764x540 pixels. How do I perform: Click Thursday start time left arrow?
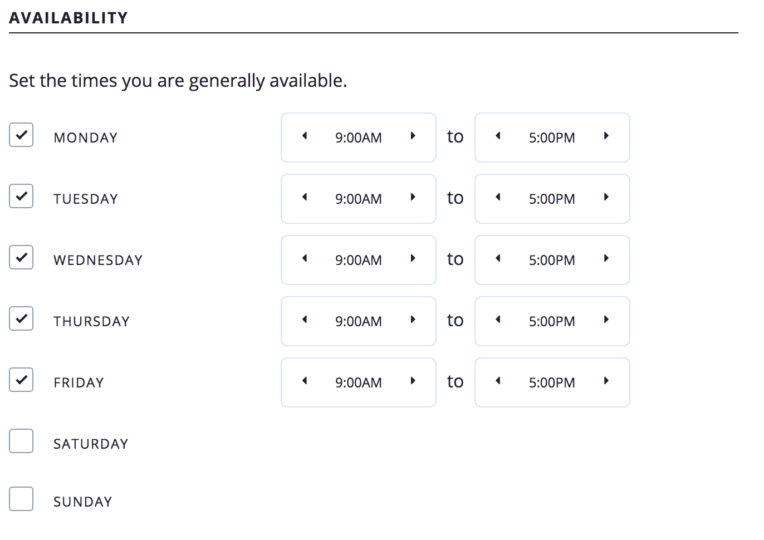coord(305,320)
